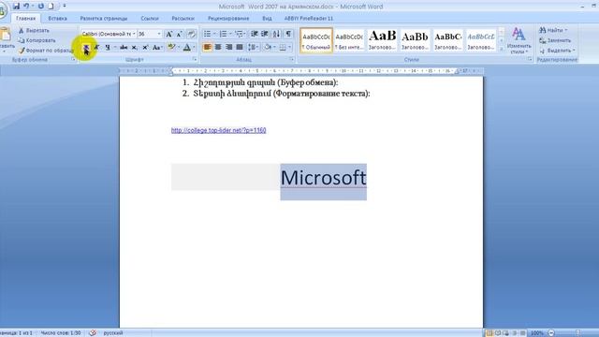Screen dimensions: 599x337
Task: Open the Разметка страницы tab
Action: [x=104, y=19]
